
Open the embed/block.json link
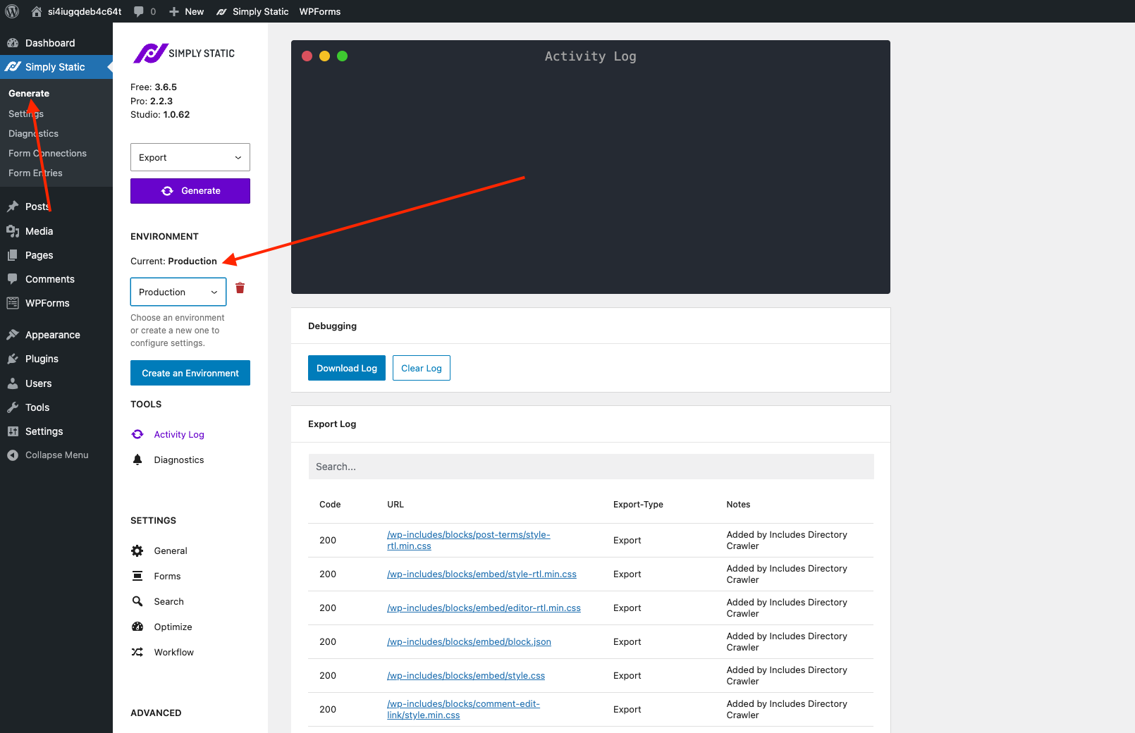(x=469, y=641)
